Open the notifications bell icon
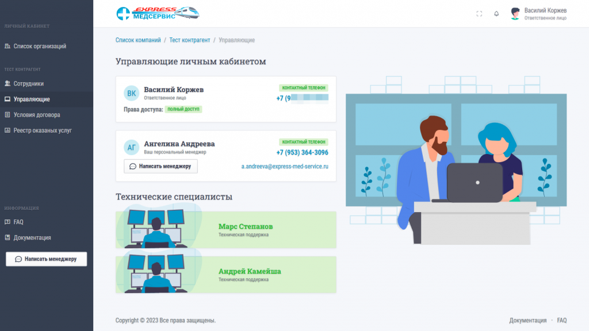The width and height of the screenshot is (589, 331). 496,14
